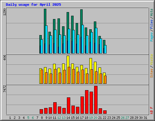
Task: Click the cyan pages bar for day 14
Action: [69, 41]
